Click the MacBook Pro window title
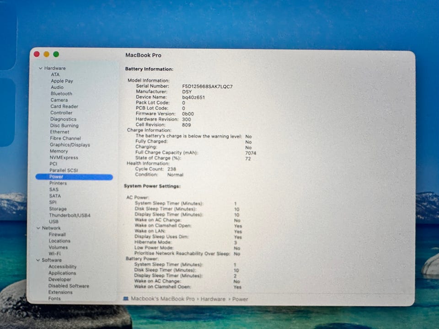This screenshot has width=439, height=329. click(143, 55)
